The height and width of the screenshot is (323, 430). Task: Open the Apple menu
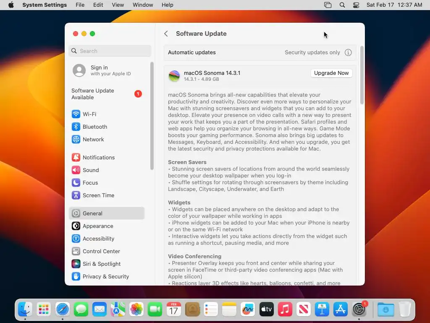[11, 5]
